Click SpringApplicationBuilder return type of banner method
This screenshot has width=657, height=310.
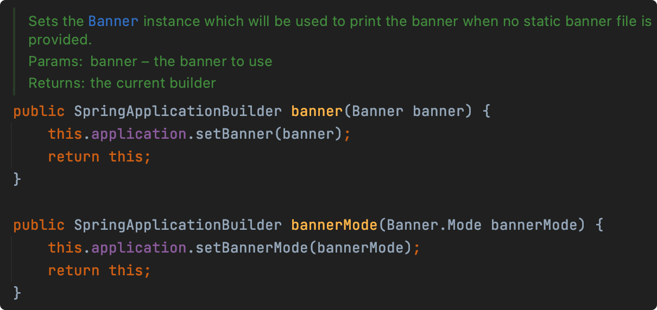pos(178,111)
